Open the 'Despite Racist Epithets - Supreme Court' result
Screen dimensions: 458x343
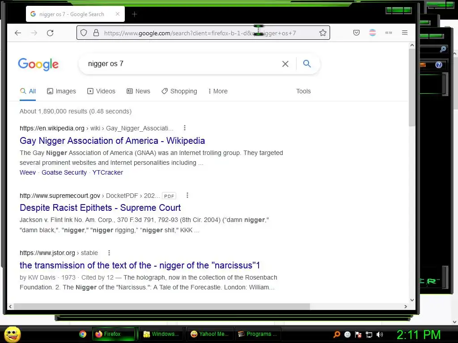[x=100, y=208]
